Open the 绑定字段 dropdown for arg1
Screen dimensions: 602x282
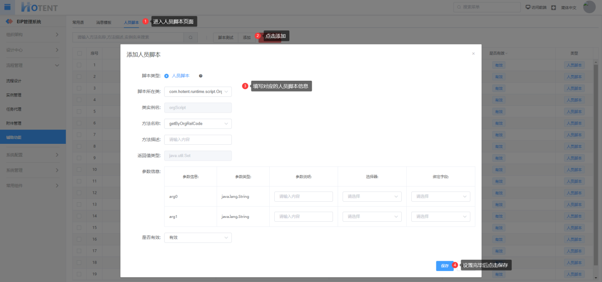441,216
